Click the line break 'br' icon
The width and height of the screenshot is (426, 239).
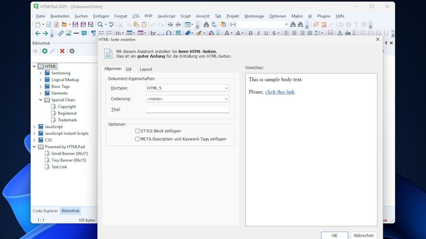(153, 33)
